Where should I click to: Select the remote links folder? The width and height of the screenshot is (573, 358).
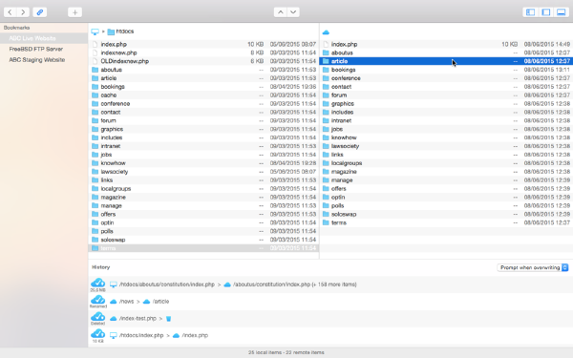pos(446,155)
